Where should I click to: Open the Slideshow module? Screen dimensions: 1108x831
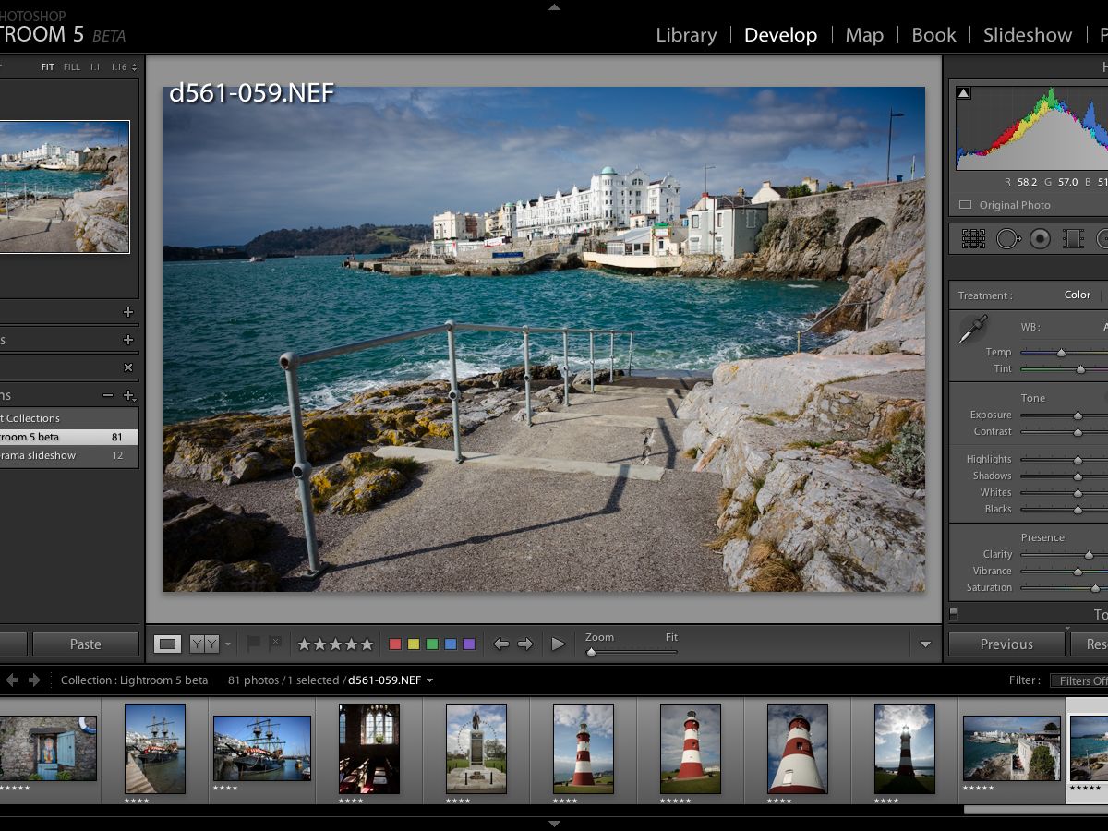point(1028,35)
